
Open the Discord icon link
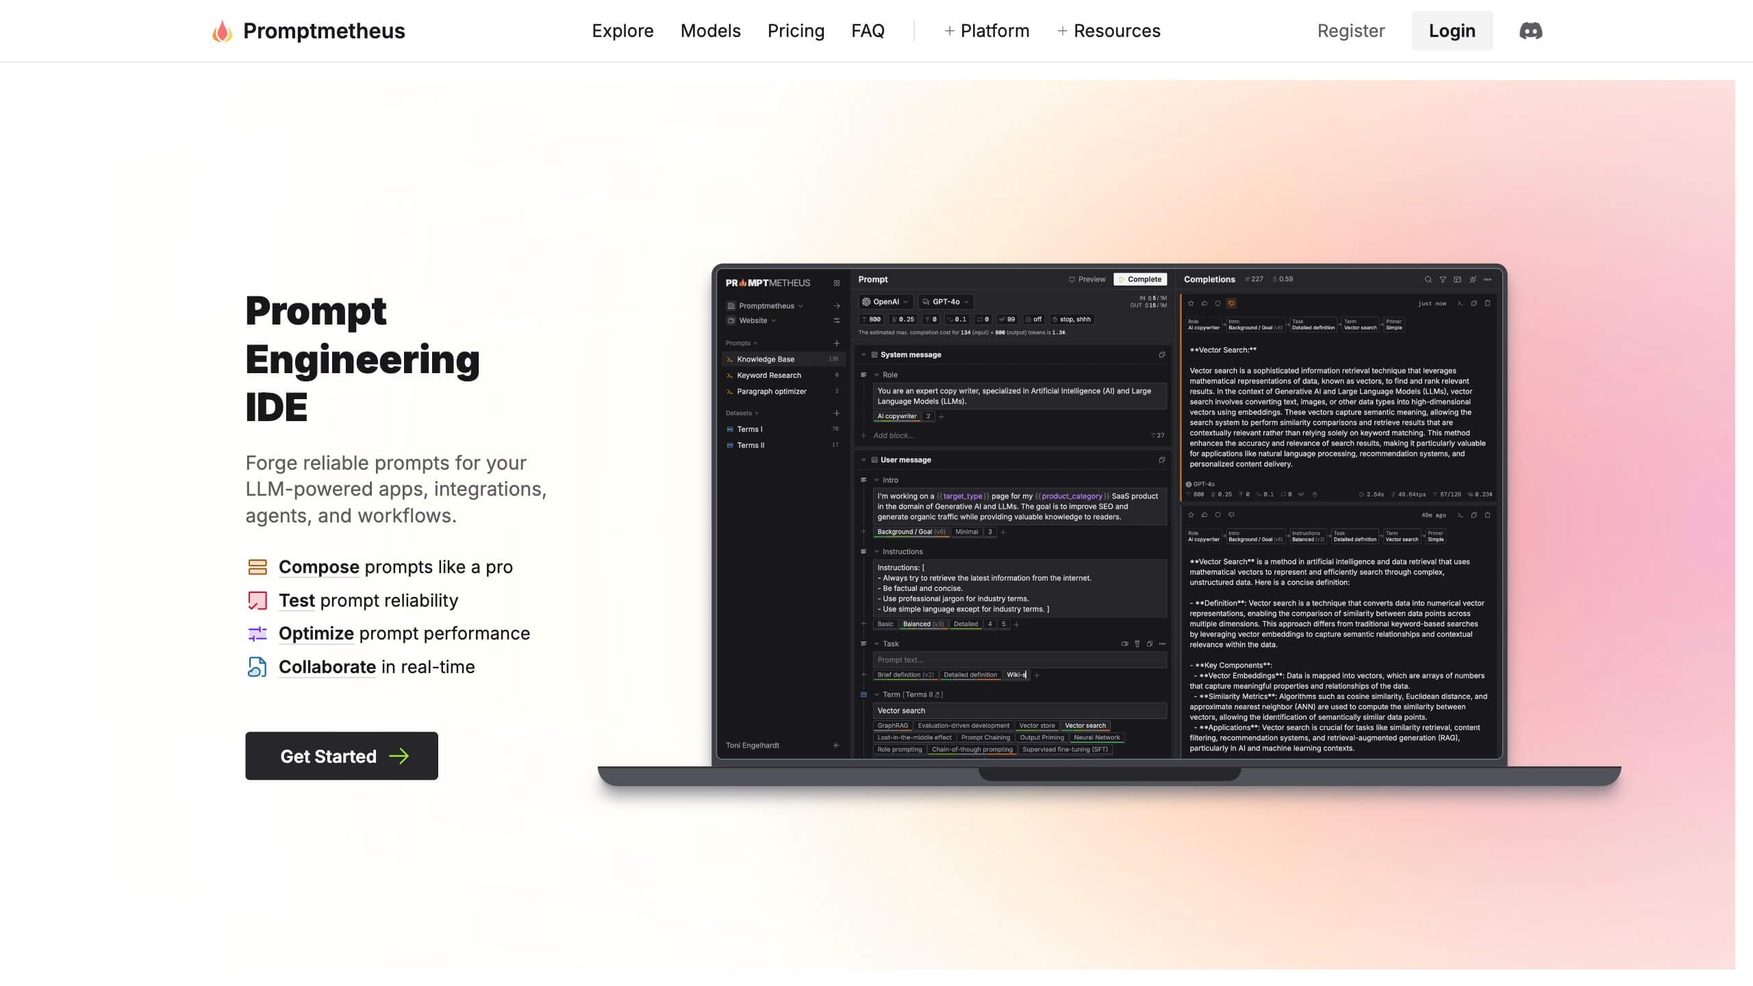click(1530, 31)
